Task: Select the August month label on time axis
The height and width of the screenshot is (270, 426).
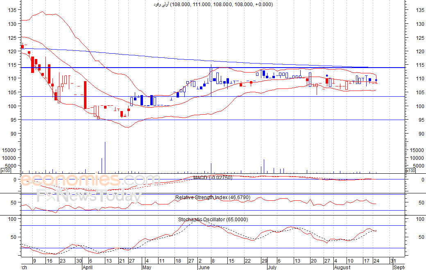Action: (342, 267)
